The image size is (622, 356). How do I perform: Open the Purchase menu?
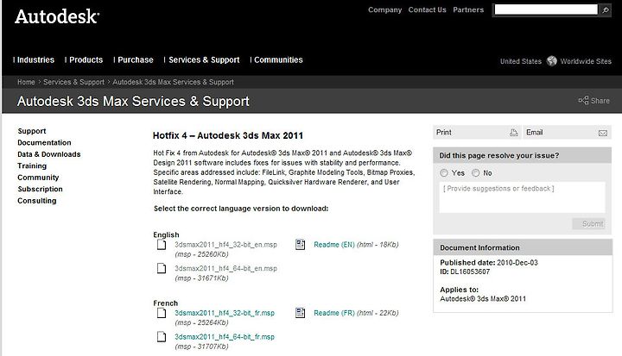pos(136,59)
